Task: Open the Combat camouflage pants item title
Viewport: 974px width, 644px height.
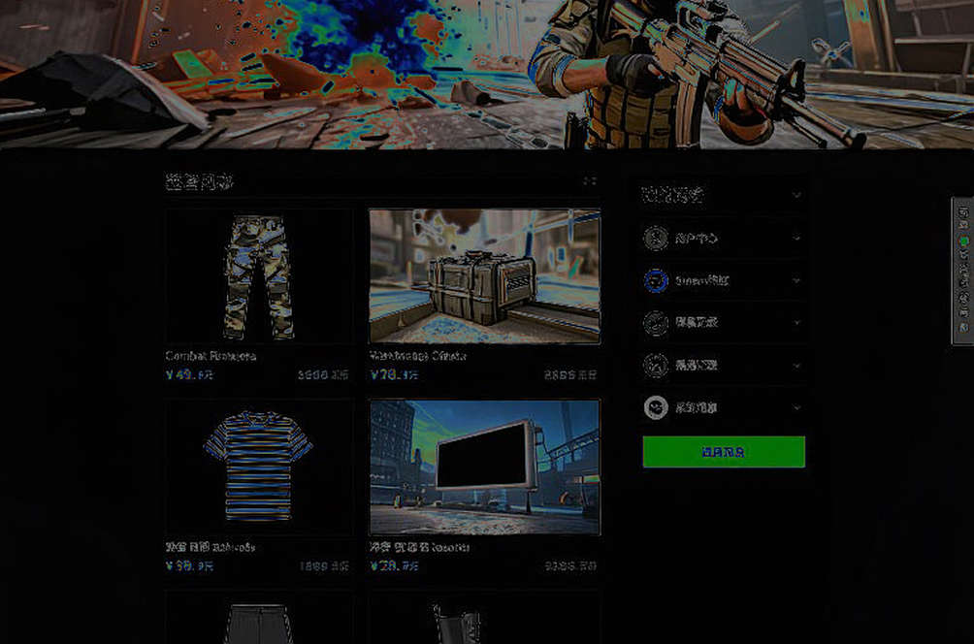Action: pyautogui.click(x=211, y=356)
